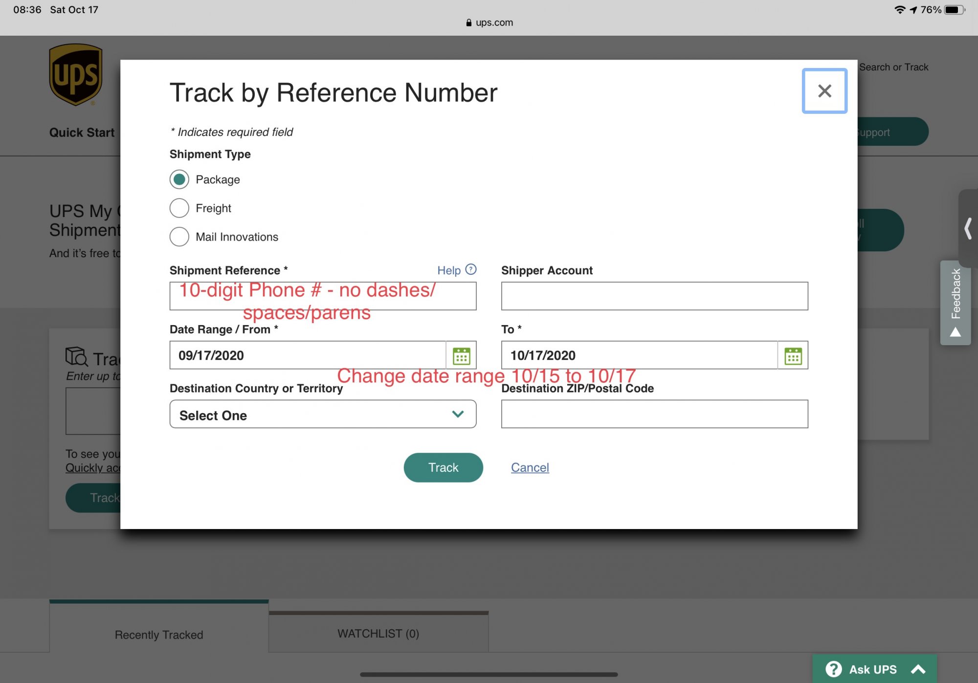978x683 pixels.
Task: Click the Cancel link
Action: pos(530,467)
